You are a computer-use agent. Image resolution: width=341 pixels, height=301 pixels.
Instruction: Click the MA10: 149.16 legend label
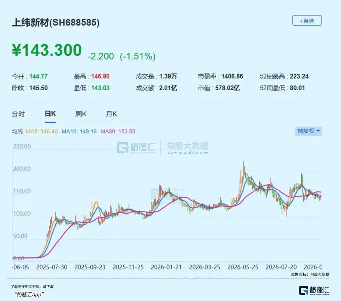point(79,131)
